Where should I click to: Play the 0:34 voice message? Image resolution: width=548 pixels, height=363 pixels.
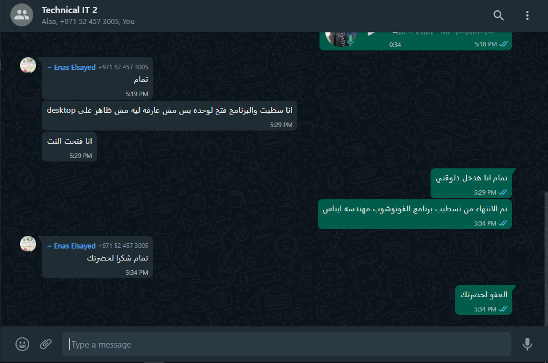371,33
